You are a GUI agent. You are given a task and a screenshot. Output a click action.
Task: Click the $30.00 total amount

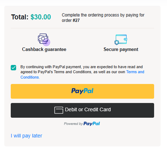pos(40,17)
